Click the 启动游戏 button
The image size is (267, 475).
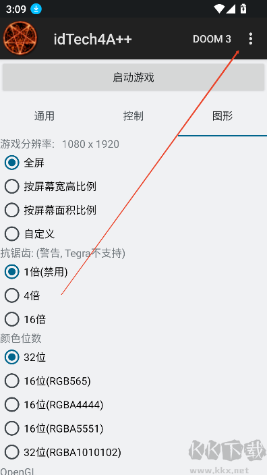(133, 77)
